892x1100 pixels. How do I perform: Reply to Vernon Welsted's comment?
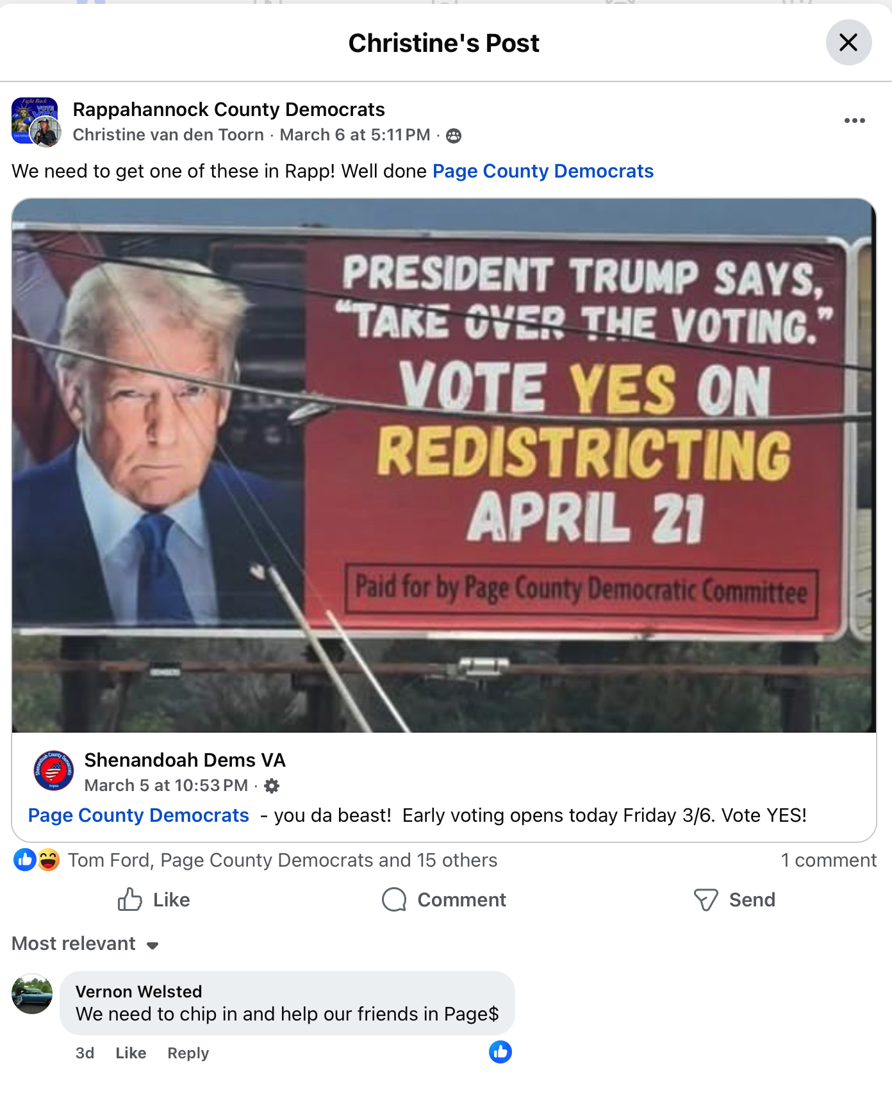pyautogui.click(x=188, y=1053)
